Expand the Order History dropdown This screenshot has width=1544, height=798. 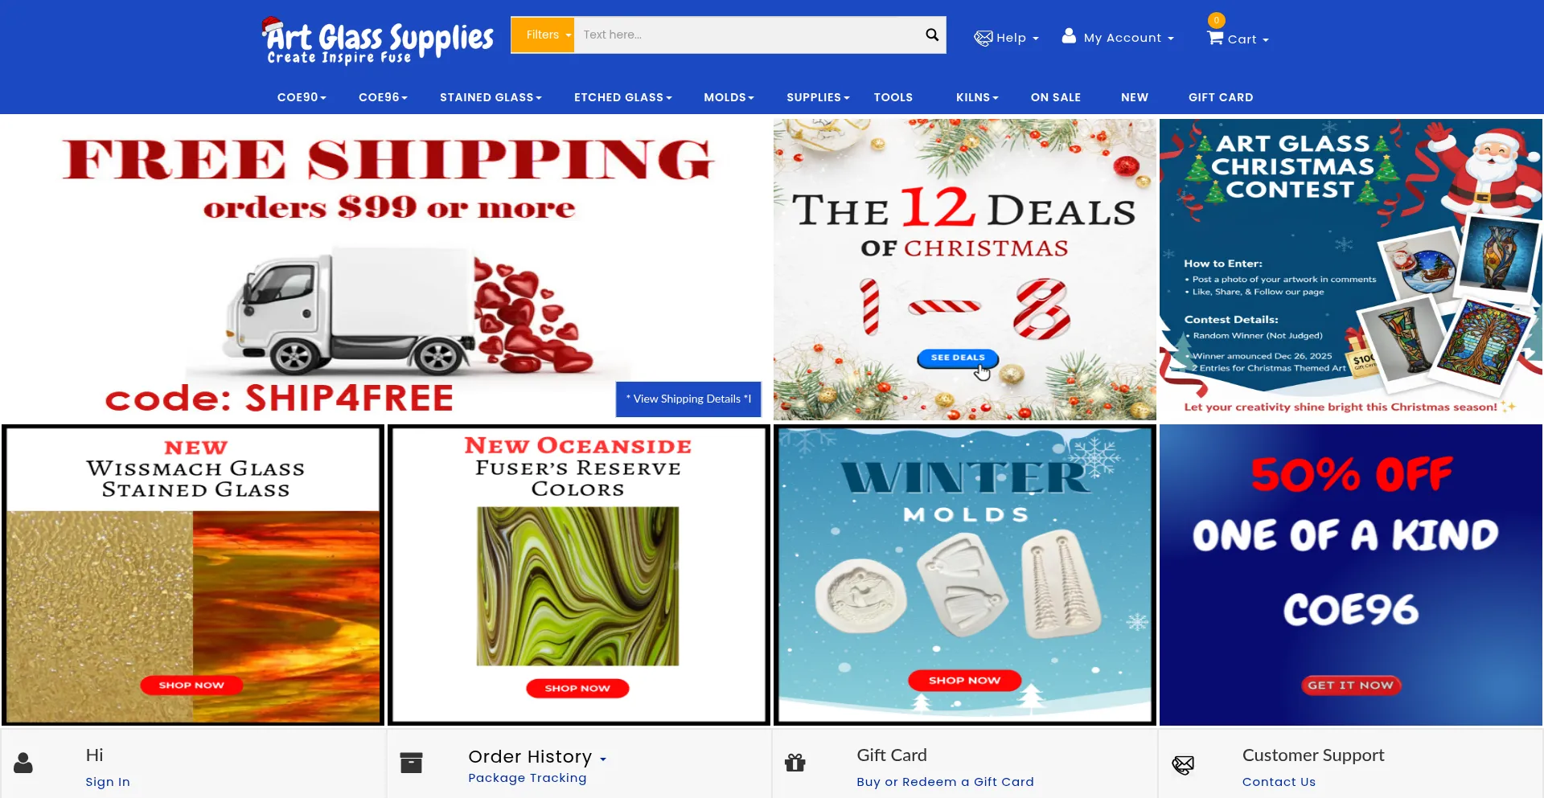coord(602,758)
